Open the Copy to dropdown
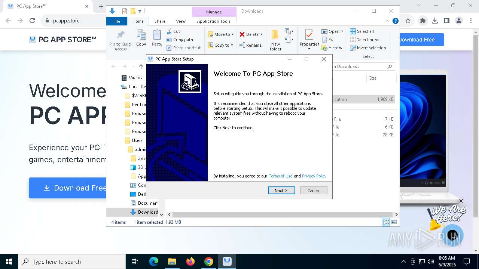Viewport: 479px width, 269px height. pos(220,45)
